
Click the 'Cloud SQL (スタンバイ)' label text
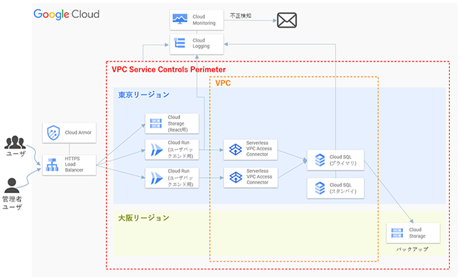coord(343,188)
